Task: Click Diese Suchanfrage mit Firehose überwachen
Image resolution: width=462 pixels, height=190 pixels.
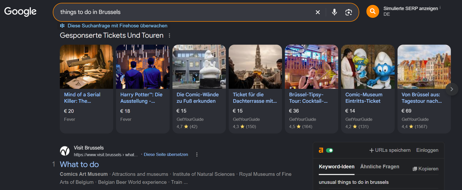Action: [x=117, y=26]
